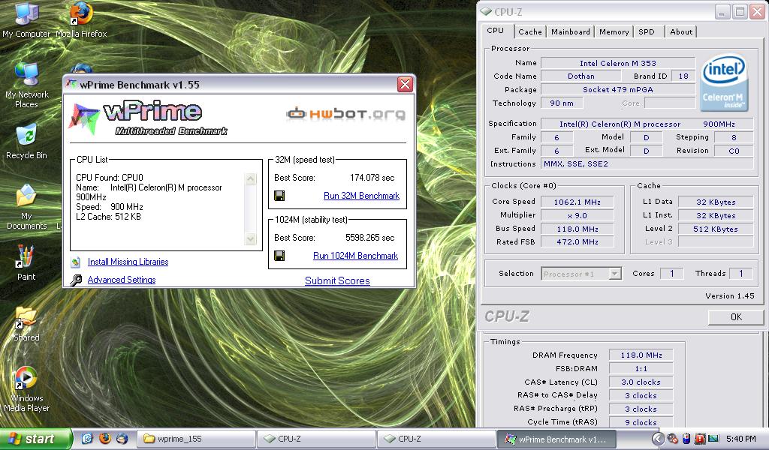The width and height of the screenshot is (769, 450).
Task: Click Install Missing Libraries link
Action: point(128,262)
